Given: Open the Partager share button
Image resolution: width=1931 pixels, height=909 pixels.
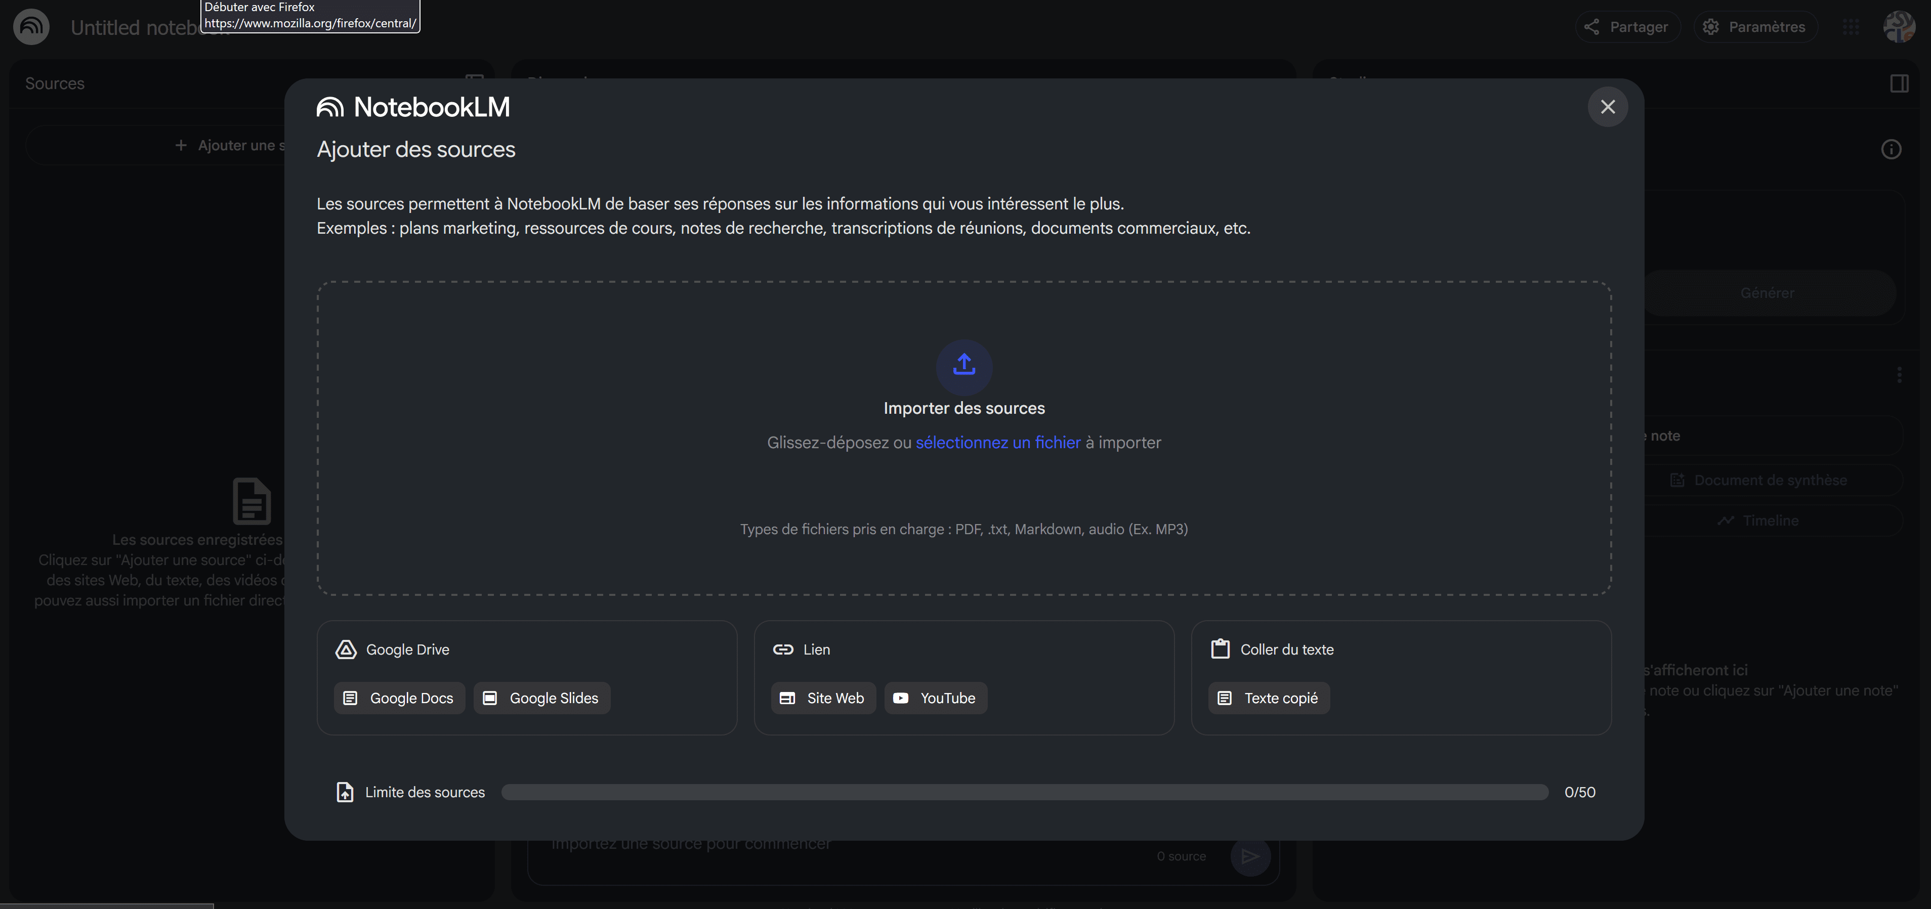Looking at the screenshot, I should (x=1627, y=27).
